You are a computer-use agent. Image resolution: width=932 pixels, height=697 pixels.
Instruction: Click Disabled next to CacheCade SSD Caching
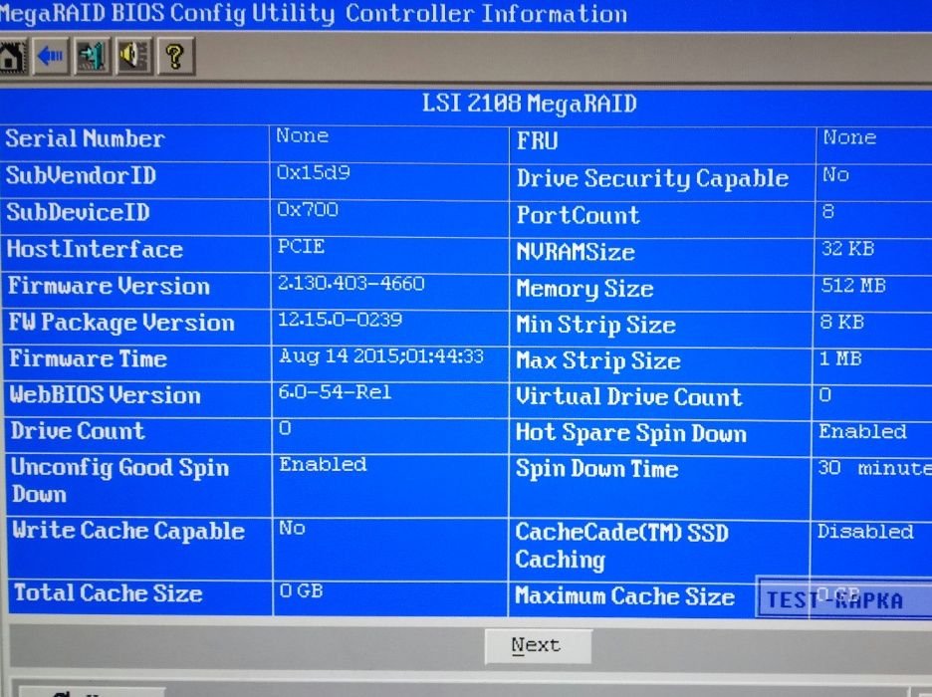click(x=865, y=532)
